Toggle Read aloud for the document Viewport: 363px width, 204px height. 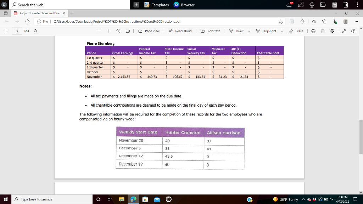[x=180, y=31]
